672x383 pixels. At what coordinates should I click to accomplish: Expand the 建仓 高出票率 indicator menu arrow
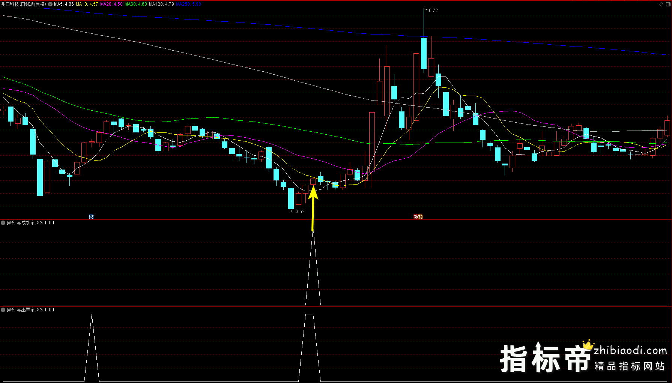click(3, 310)
